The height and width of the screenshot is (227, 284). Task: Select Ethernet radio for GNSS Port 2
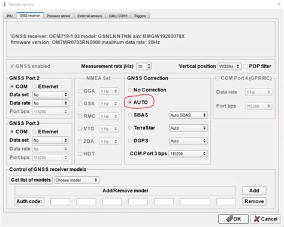[35, 87]
